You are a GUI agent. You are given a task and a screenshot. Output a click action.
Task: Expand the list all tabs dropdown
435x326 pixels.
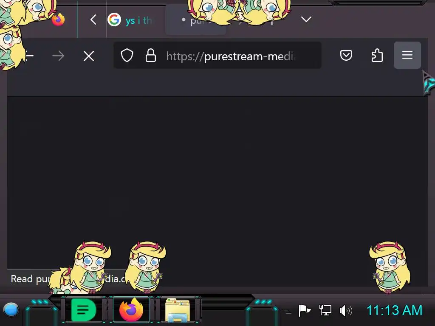coord(306,19)
